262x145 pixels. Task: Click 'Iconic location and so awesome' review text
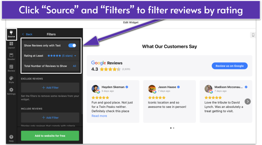point(167,105)
